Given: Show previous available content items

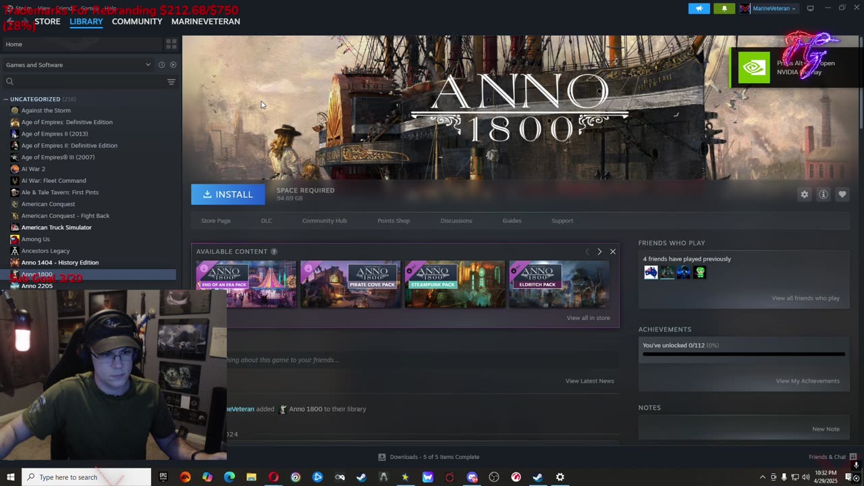Looking at the screenshot, I should 587,252.
